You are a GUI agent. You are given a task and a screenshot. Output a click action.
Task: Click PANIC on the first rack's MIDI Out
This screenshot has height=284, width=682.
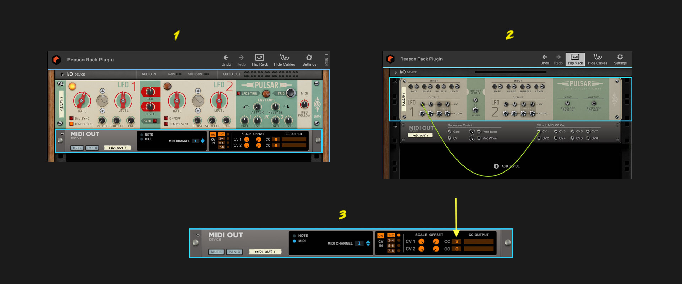pos(92,148)
